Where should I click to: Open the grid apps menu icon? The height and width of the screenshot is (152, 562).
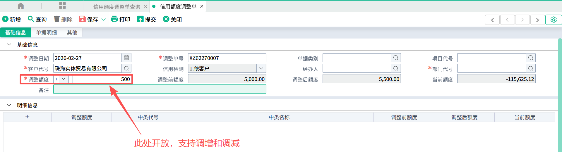coord(62,6)
